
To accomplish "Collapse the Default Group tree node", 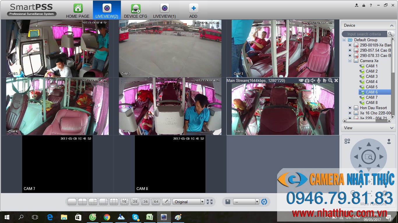I will click(344, 40).
